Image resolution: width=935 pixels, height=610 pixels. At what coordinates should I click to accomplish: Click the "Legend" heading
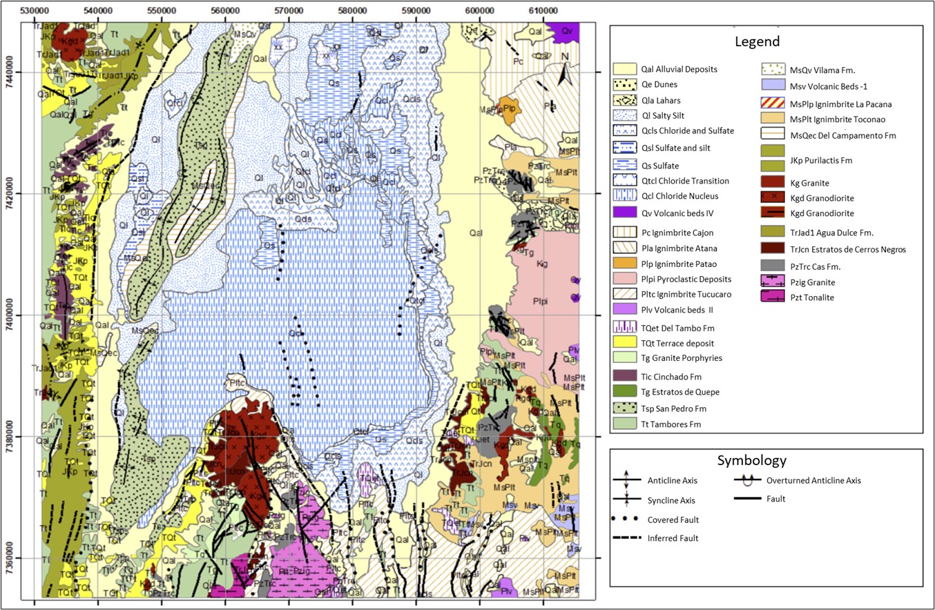758,42
